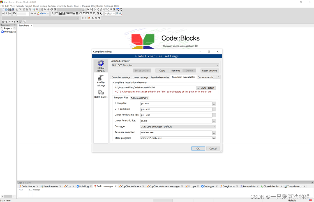314x202 pixels.
Task: Open the code completion scope dropdown
Action: [x=23, y=18]
